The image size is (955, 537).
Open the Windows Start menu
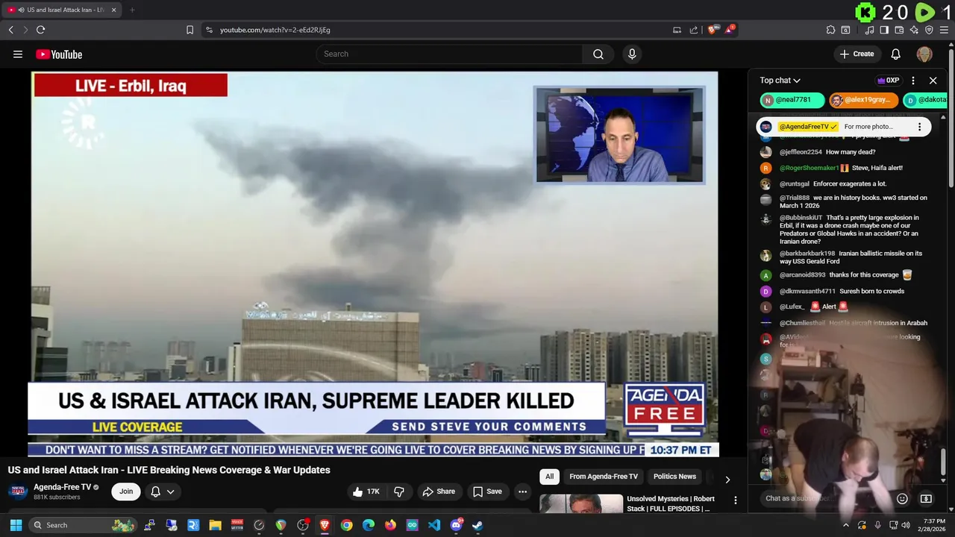16,525
